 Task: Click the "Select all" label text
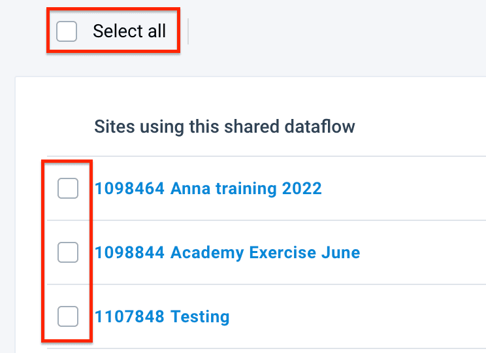129,31
